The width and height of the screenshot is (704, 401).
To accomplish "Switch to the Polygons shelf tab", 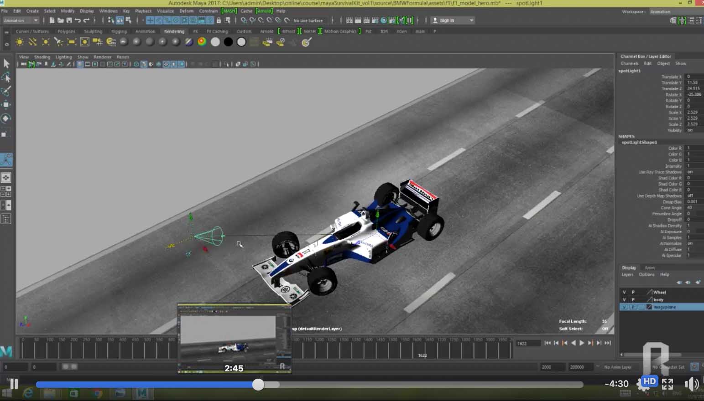I will tap(66, 31).
